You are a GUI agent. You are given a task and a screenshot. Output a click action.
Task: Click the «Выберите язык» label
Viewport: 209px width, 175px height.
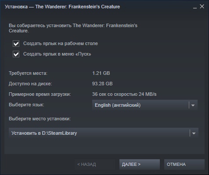[x=26, y=105]
